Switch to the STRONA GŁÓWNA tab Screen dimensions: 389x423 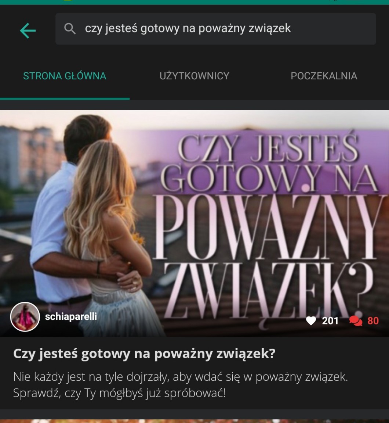pos(65,76)
